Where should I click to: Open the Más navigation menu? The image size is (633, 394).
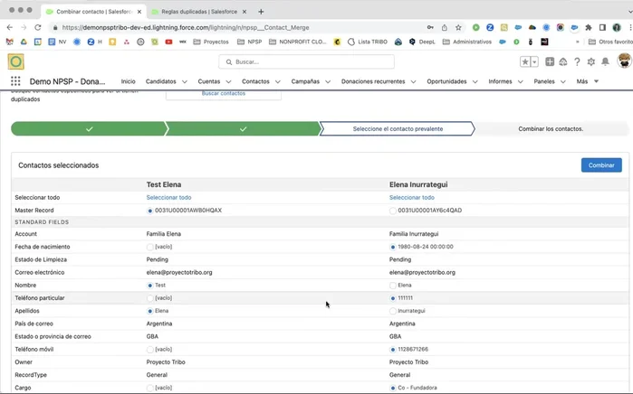[588, 81]
